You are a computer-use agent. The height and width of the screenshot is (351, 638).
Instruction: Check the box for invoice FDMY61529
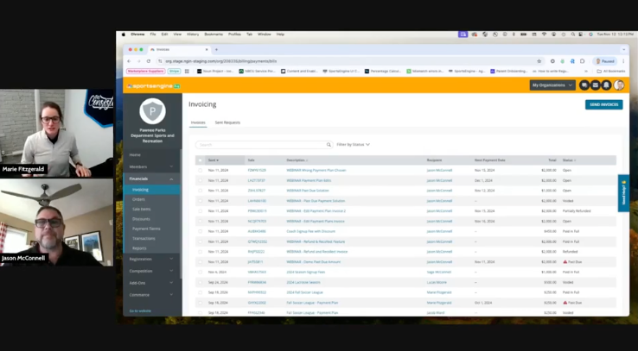pos(200,171)
